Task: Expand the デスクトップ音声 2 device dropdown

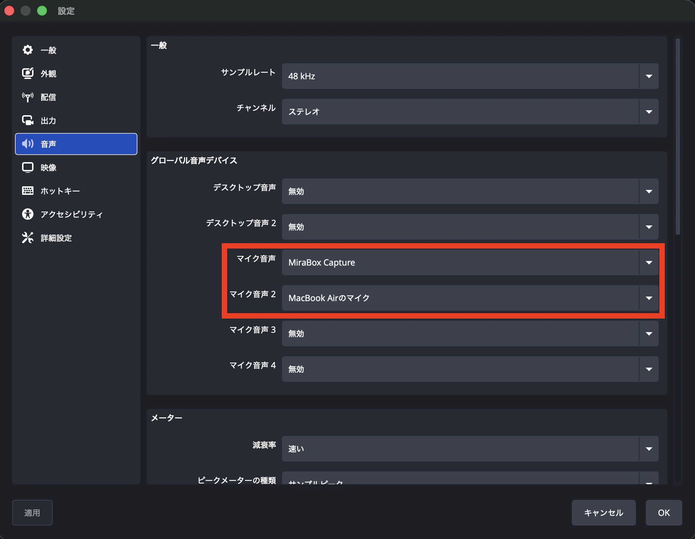Action: 470,227
